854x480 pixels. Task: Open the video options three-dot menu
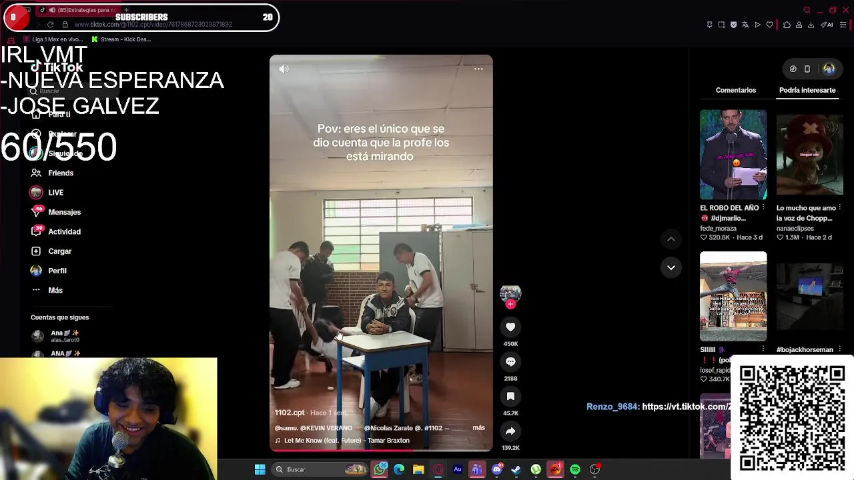(478, 69)
